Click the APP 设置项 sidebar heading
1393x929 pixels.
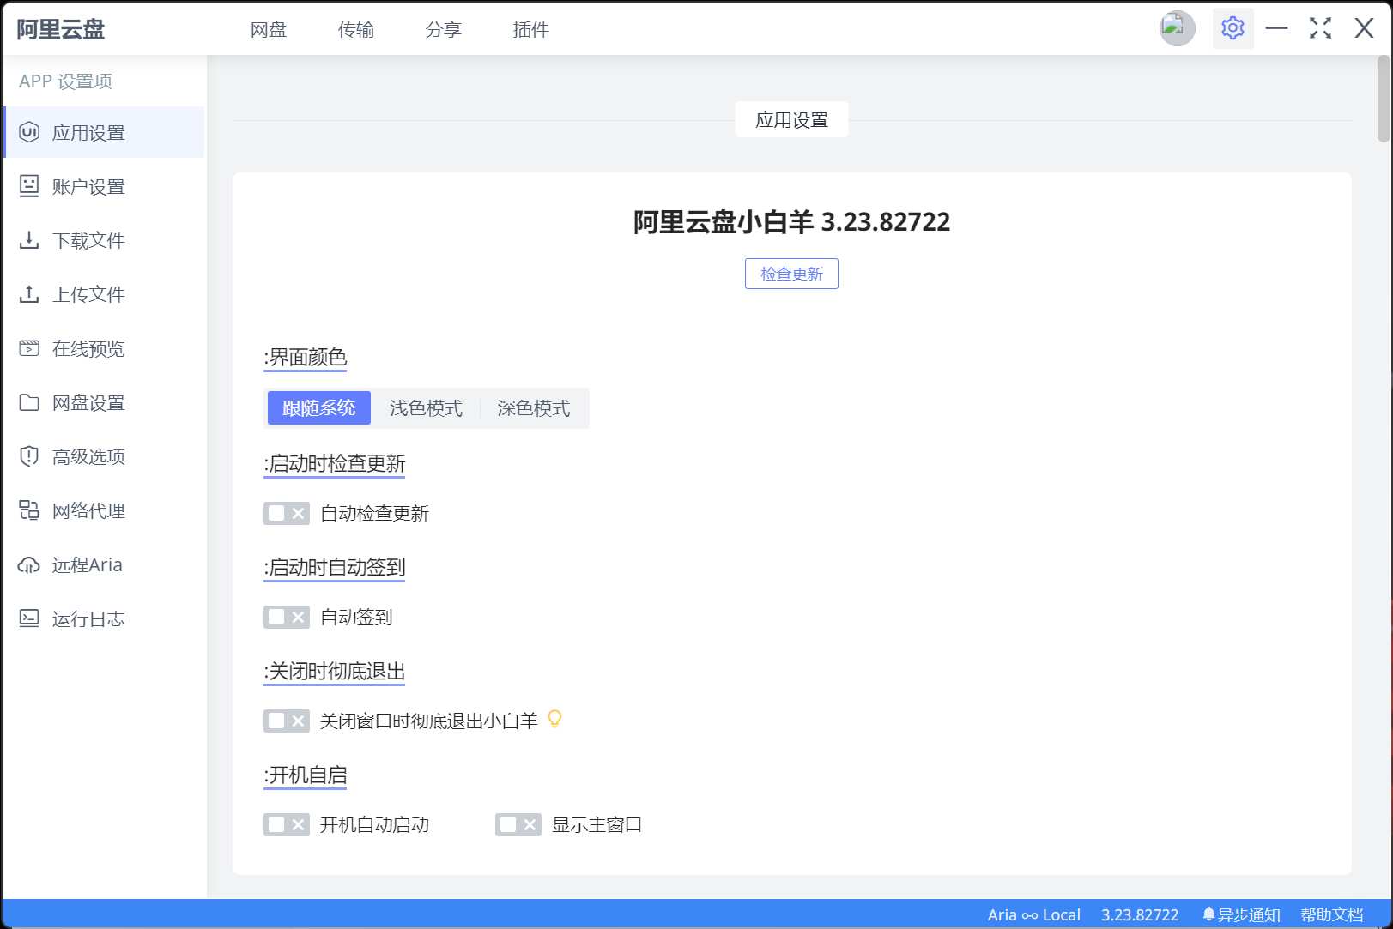click(x=65, y=81)
